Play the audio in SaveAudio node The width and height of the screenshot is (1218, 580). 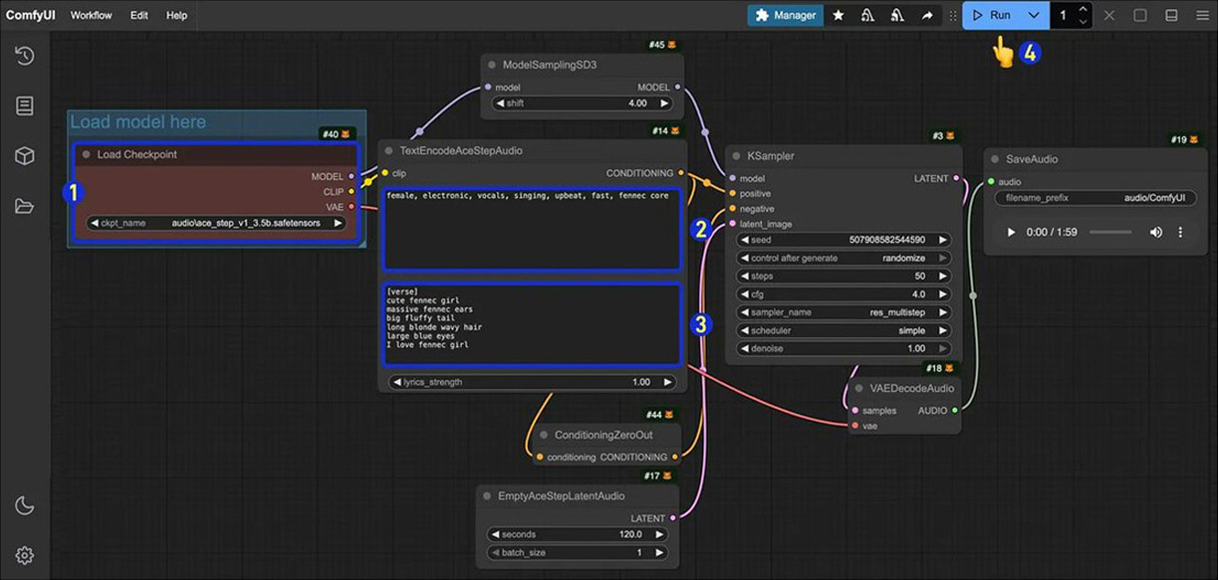tap(1011, 232)
